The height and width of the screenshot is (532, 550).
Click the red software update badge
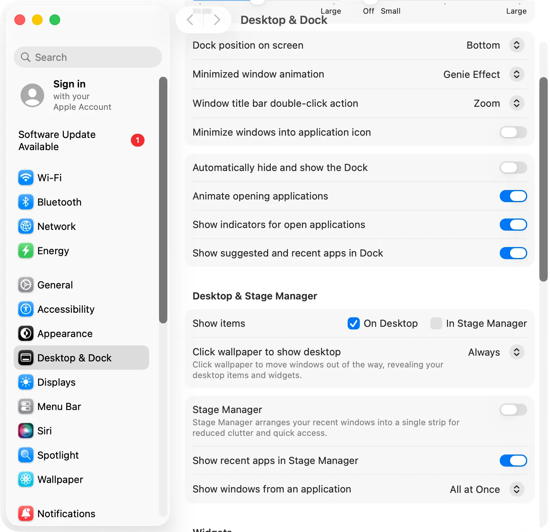click(x=138, y=140)
